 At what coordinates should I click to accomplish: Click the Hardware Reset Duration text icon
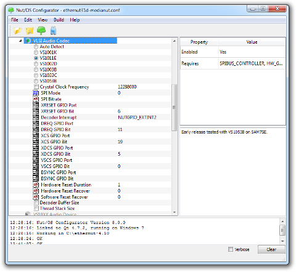36,185
